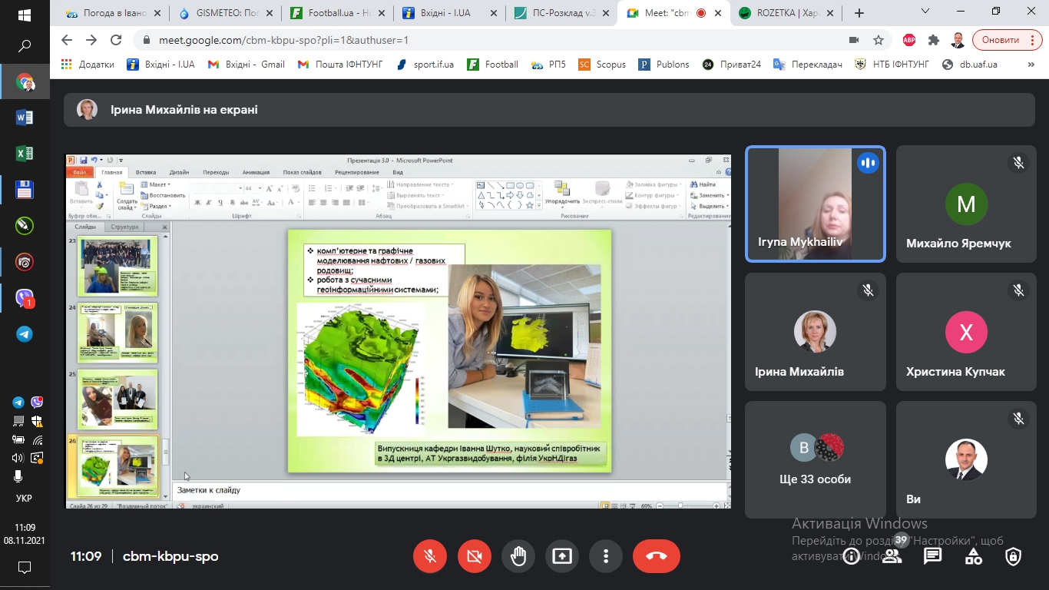Turn on camera in Meet call
This screenshot has width=1049, height=590.
[x=475, y=556]
